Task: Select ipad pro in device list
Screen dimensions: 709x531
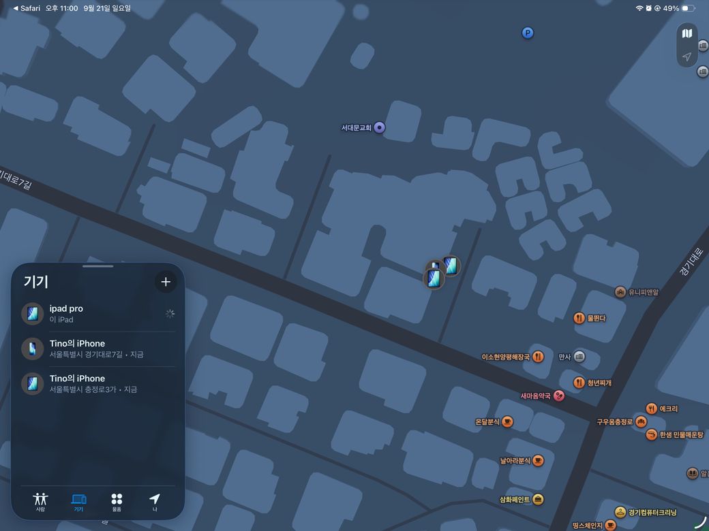Action: pos(97,314)
